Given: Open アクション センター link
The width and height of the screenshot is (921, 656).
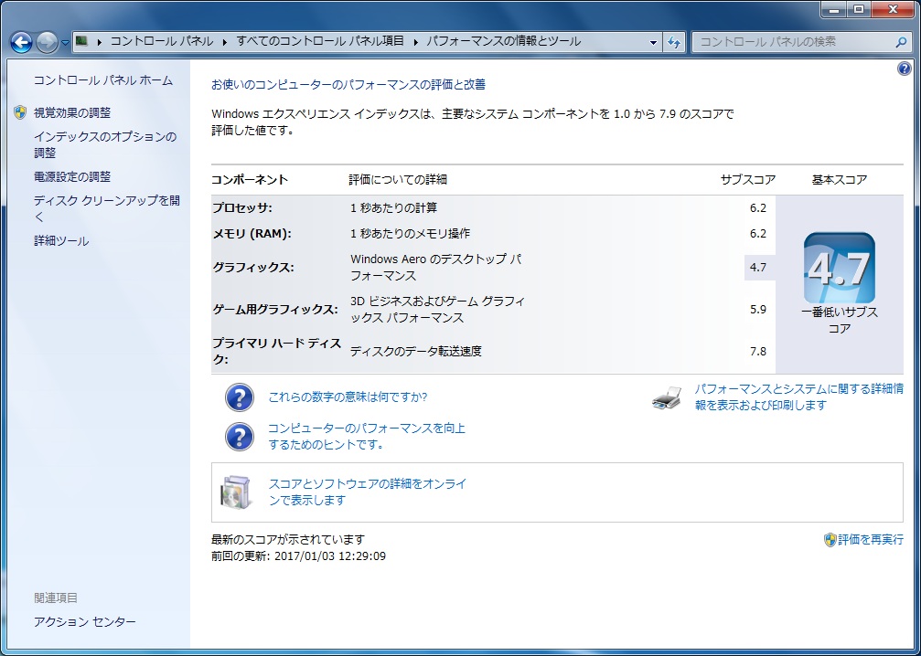Looking at the screenshot, I should click(84, 621).
